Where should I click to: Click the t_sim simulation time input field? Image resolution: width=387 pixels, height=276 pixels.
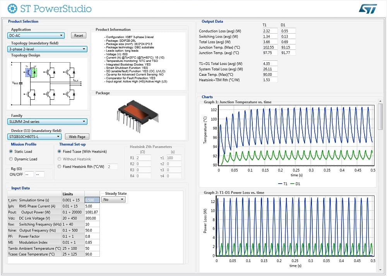tap(92, 199)
